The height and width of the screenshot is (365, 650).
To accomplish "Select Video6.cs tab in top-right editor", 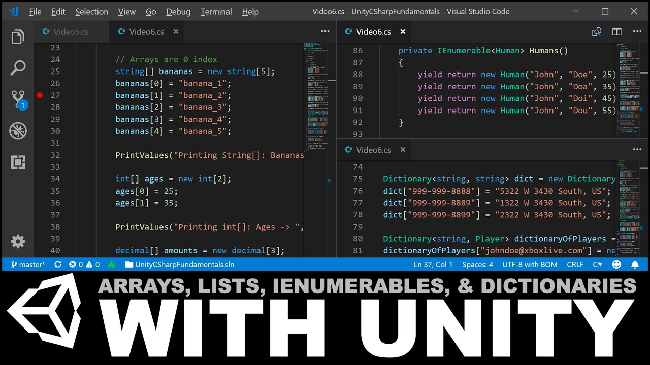I will click(373, 32).
